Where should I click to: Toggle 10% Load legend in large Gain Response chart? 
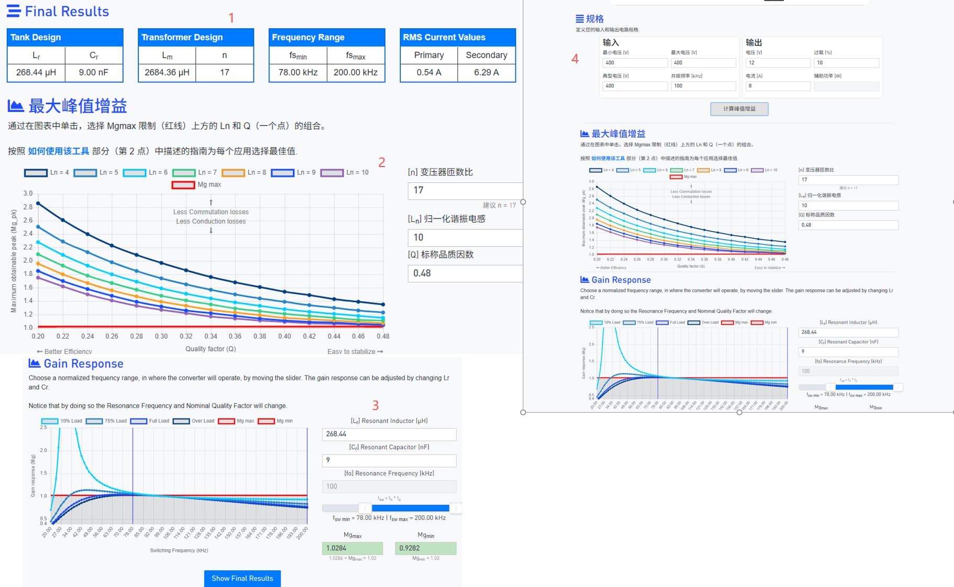tap(50, 421)
